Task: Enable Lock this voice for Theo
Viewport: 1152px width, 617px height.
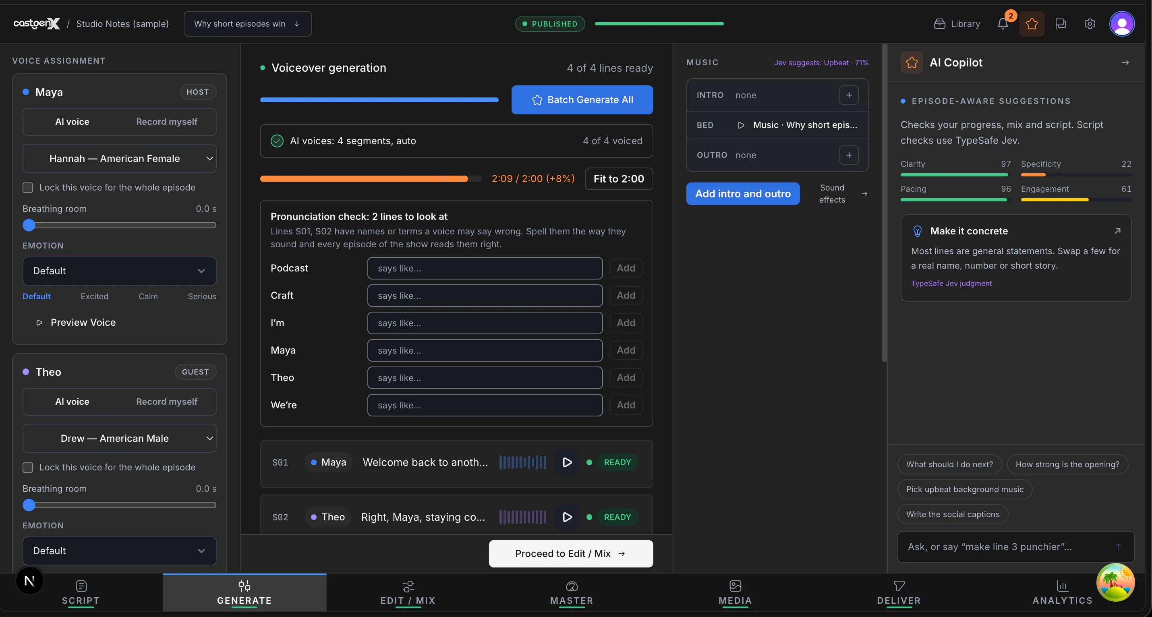Action: [x=28, y=467]
